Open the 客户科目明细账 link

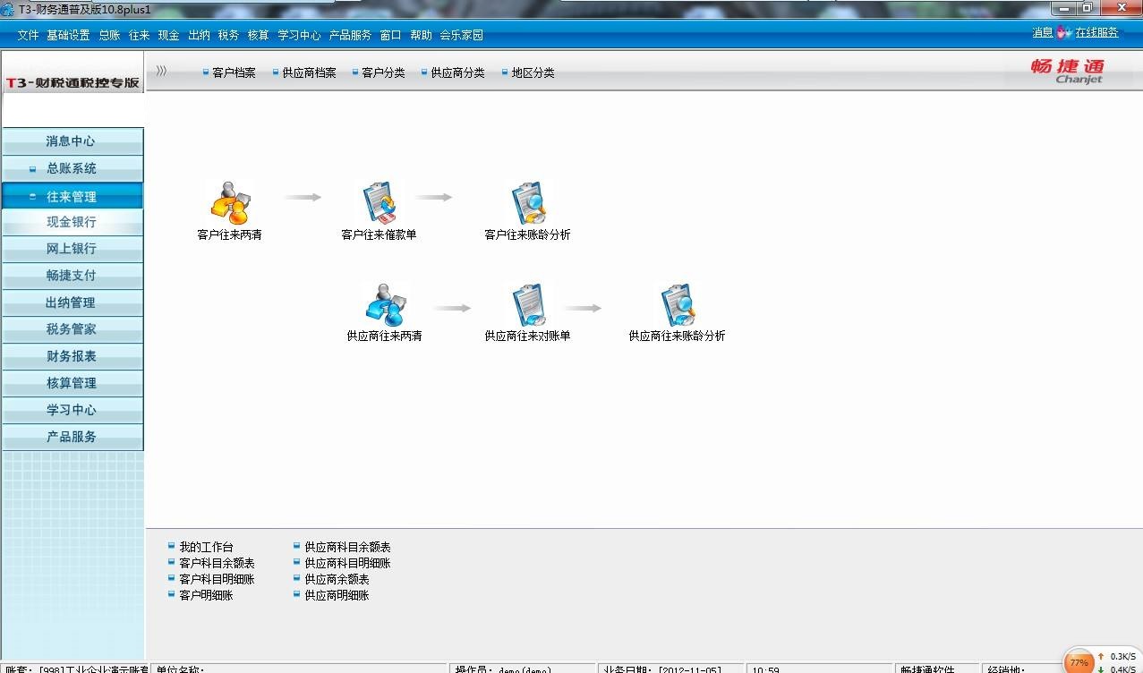[217, 579]
